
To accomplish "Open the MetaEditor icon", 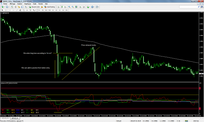I will tap(42, 7).
